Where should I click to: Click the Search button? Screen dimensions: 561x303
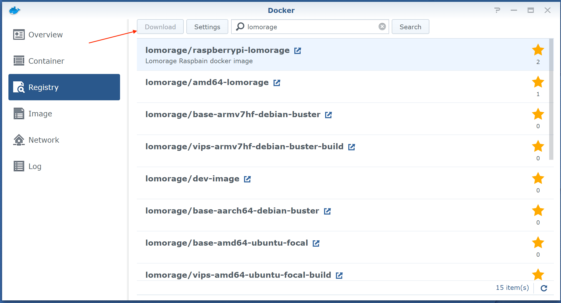coord(410,27)
